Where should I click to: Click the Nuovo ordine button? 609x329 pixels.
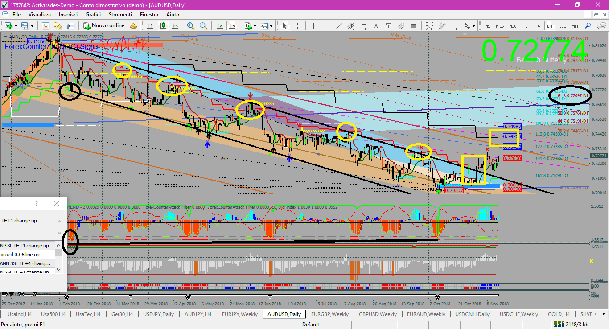tap(103, 26)
